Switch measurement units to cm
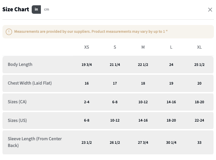The width and height of the screenshot is (216, 160). click(47, 10)
